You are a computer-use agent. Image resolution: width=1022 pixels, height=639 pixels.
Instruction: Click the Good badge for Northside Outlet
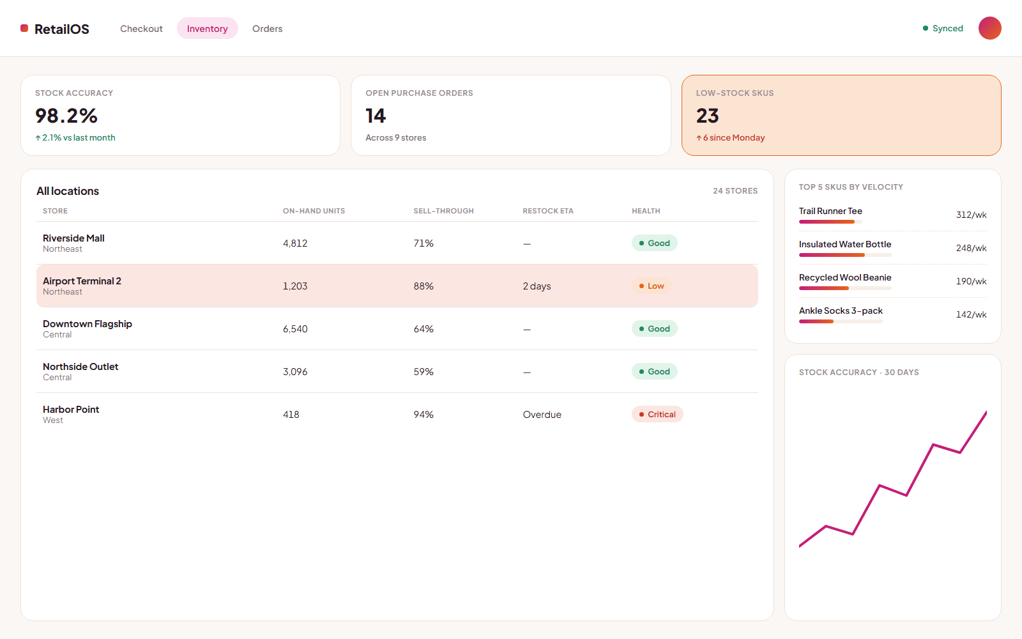click(x=655, y=371)
